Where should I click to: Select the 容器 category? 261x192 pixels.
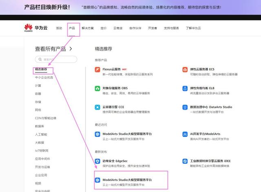tap(38, 94)
